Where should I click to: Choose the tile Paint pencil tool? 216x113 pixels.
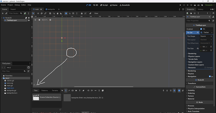tap(66, 91)
